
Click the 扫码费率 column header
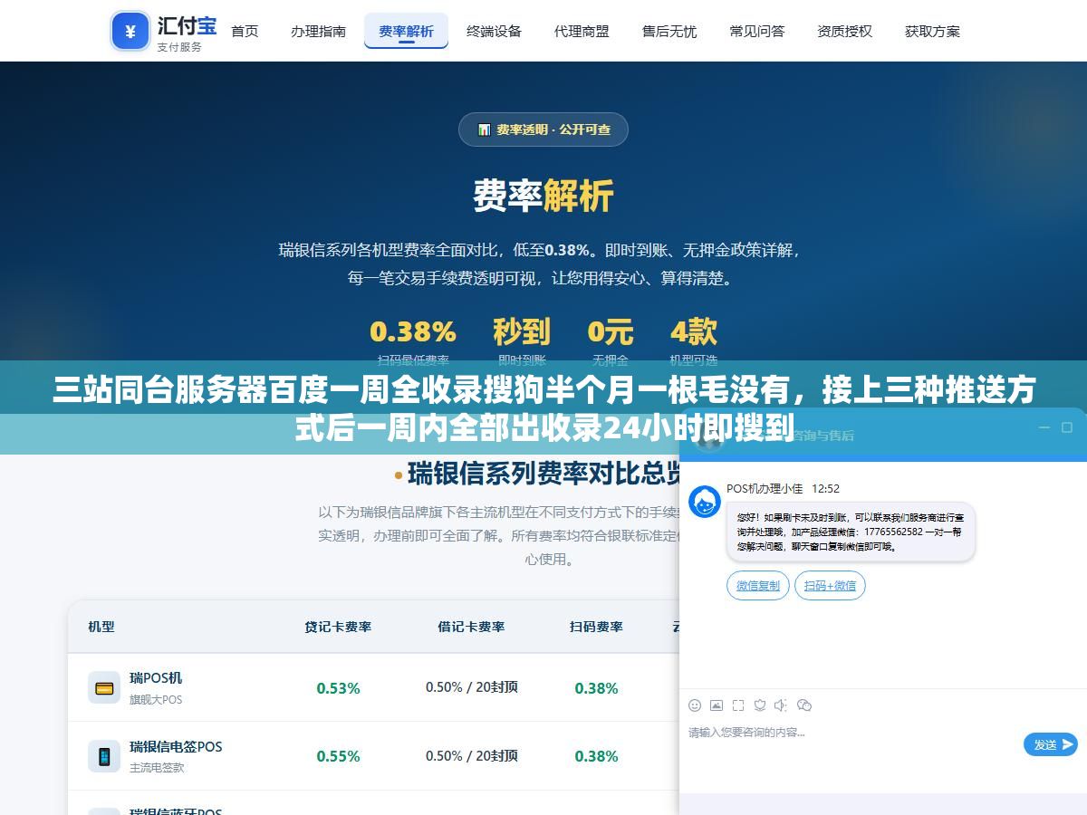click(596, 627)
